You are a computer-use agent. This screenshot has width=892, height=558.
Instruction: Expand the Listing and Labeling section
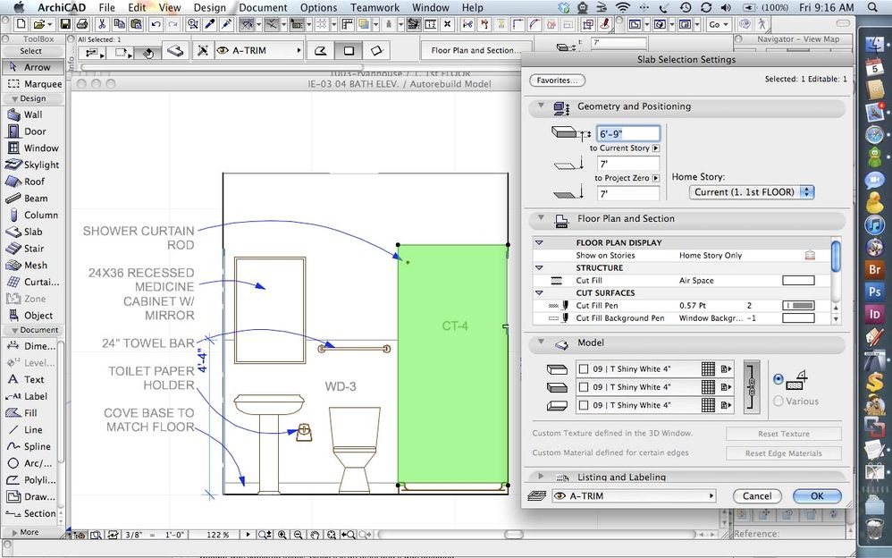pyautogui.click(x=541, y=478)
